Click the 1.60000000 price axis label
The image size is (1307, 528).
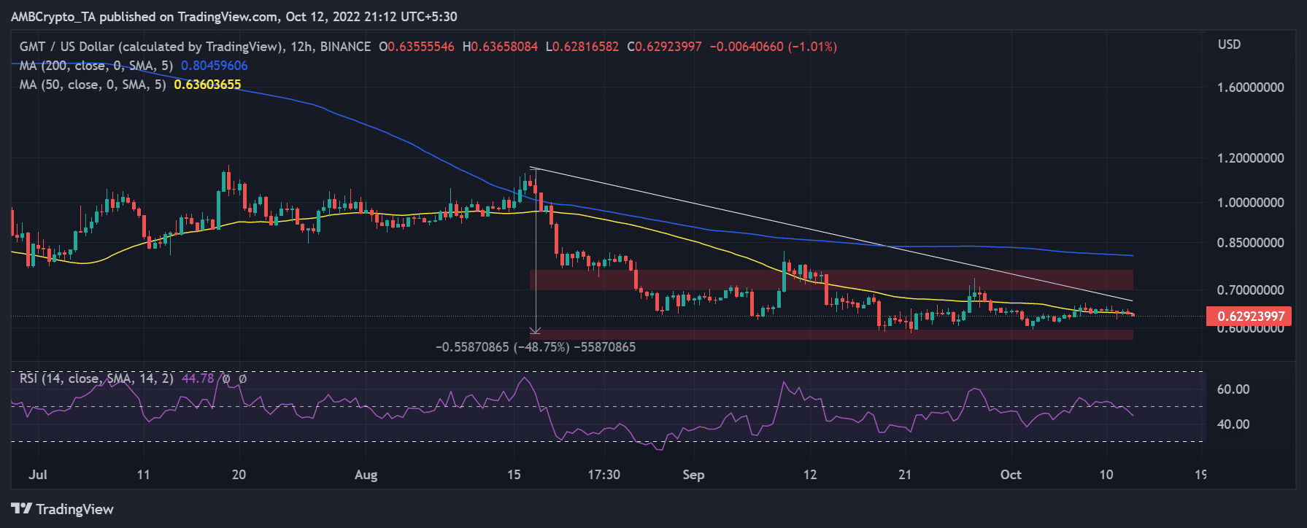pyautogui.click(x=1251, y=88)
